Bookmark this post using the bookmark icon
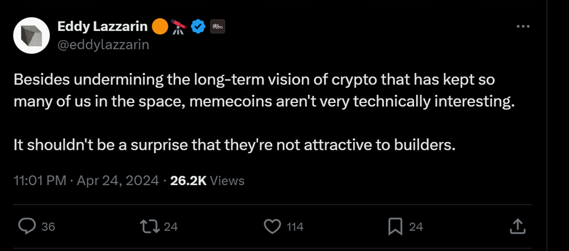This screenshot has height=251, width=569. point(394,226)
